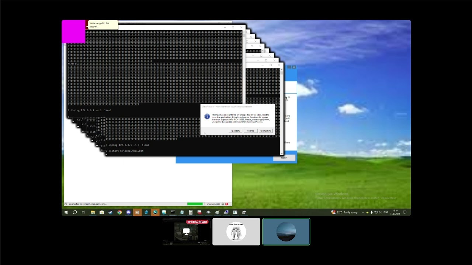Open Task View on the taskbar

[84, 212]
